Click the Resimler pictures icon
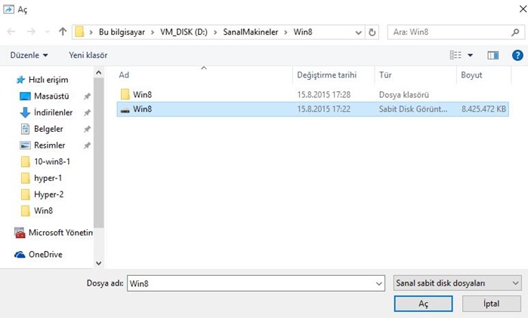This screenshot has width=528, height=318. [x=25, y=145]
